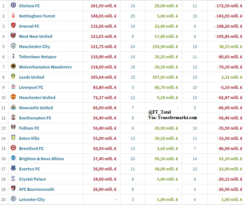Click Manchester City income 159,90 mill. €
245x205 pixels.
point(165,47)
